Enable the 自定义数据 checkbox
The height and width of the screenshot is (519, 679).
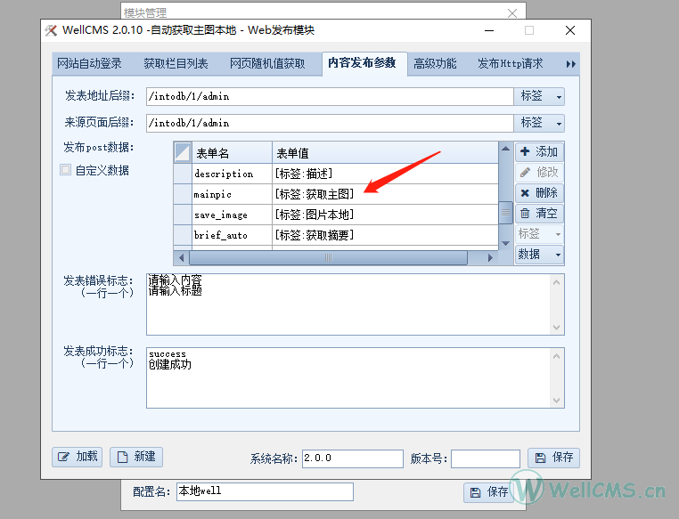tap(66, 170)
